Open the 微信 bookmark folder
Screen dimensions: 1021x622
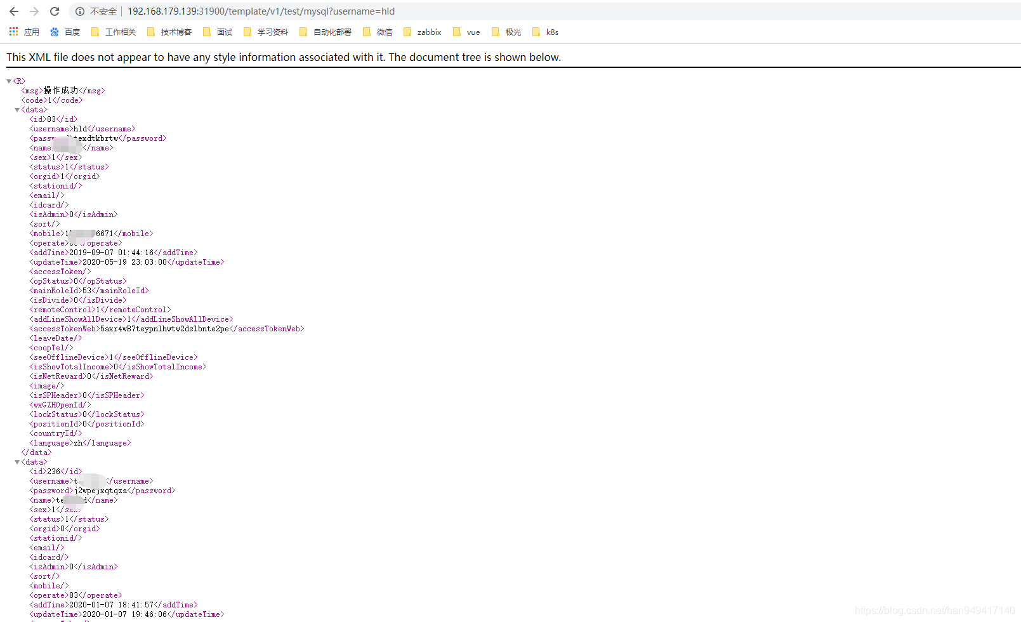(x=378, y=32)
